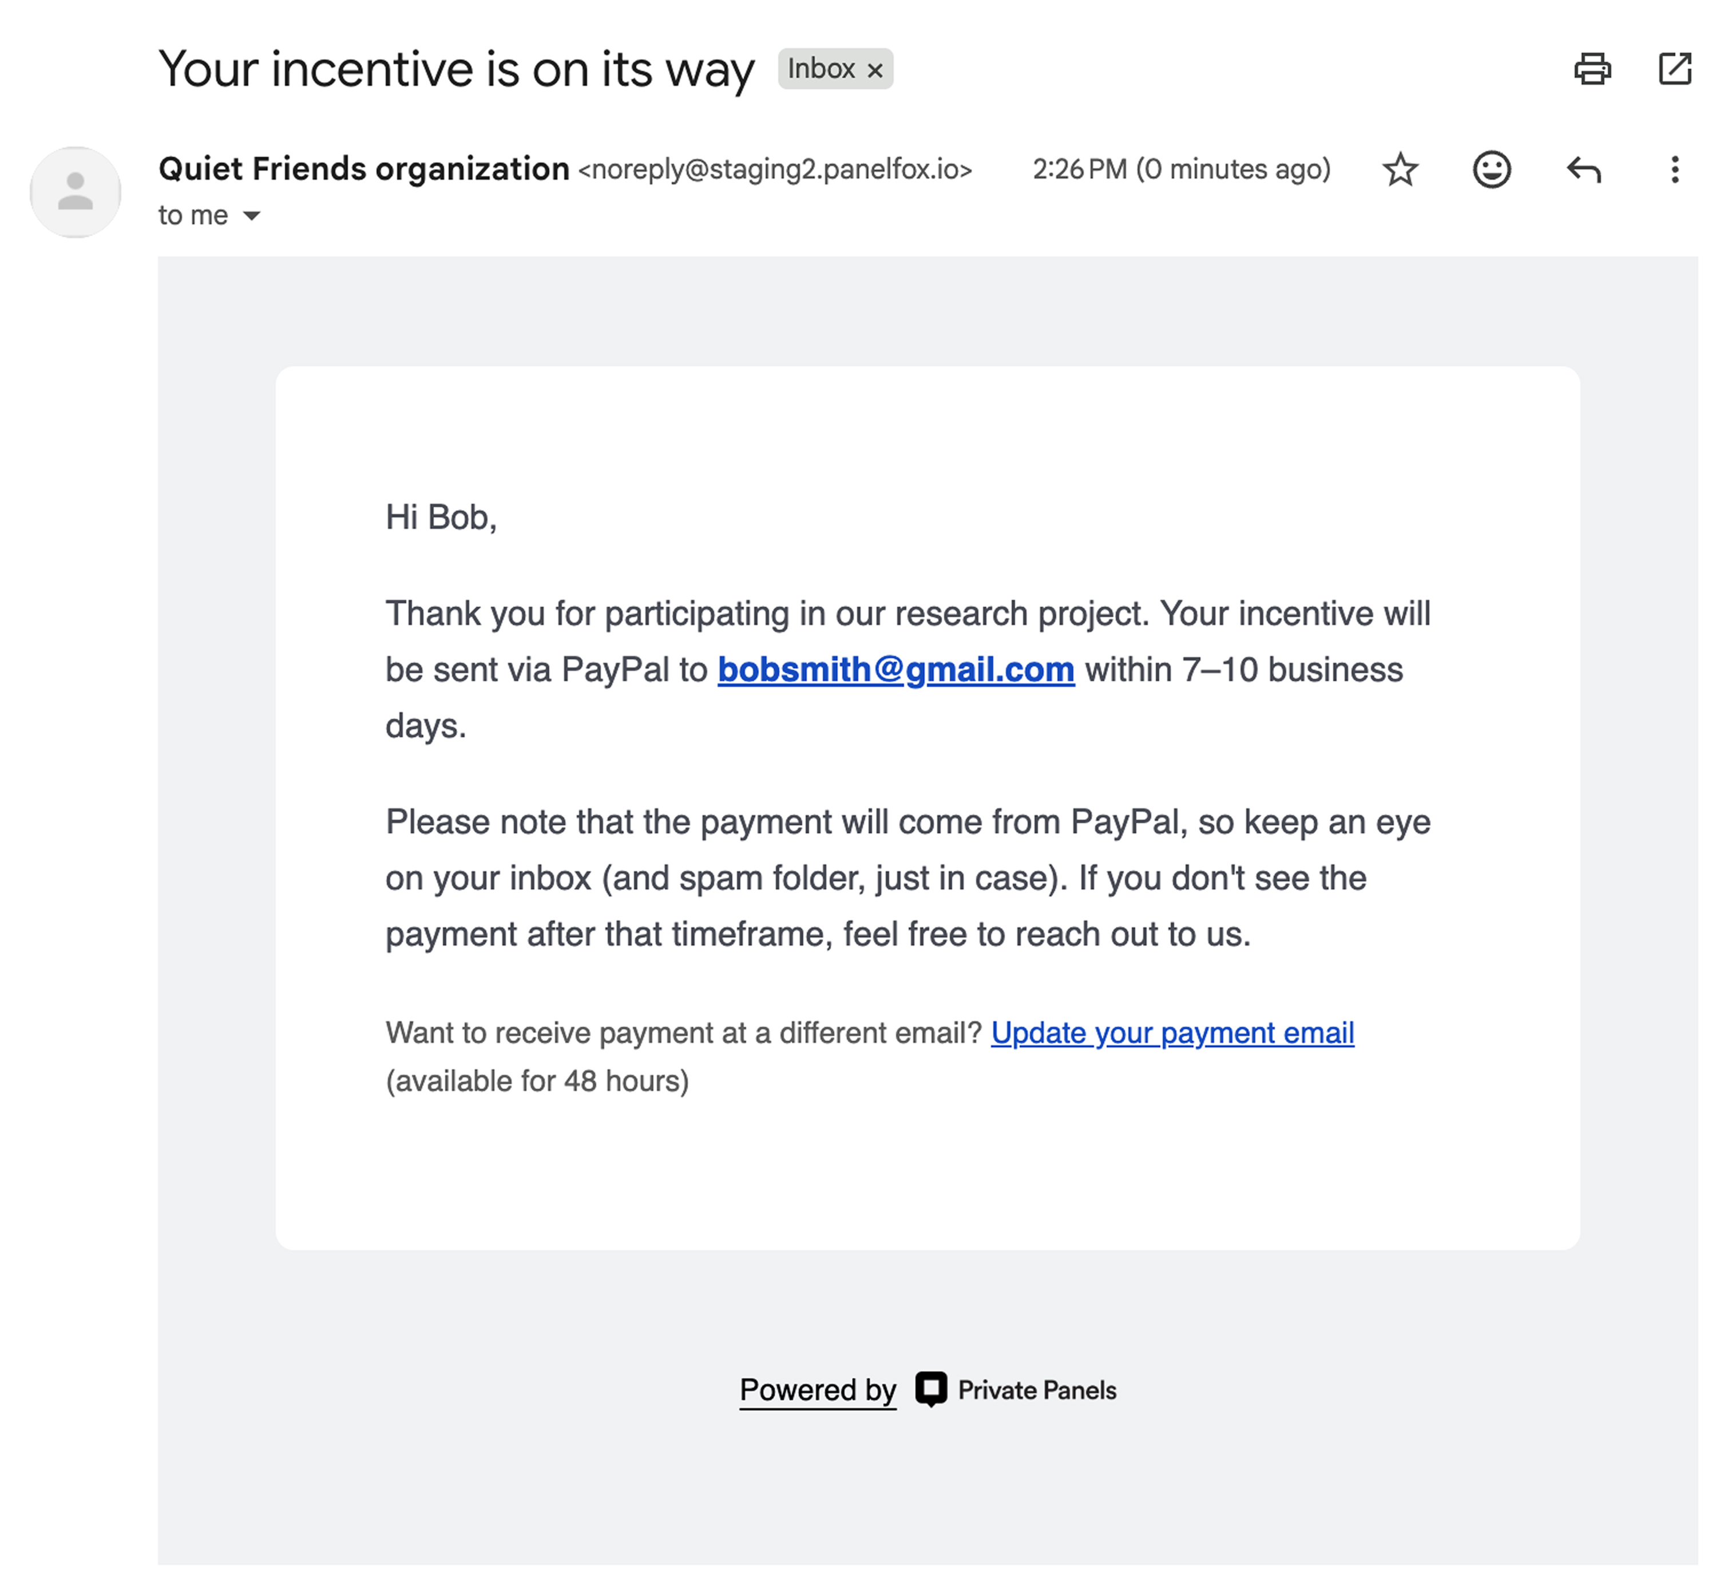Viewport: 1728px width, 1589px height.
Task: Open the three-dot More options menu
Action: point(1674,169)
